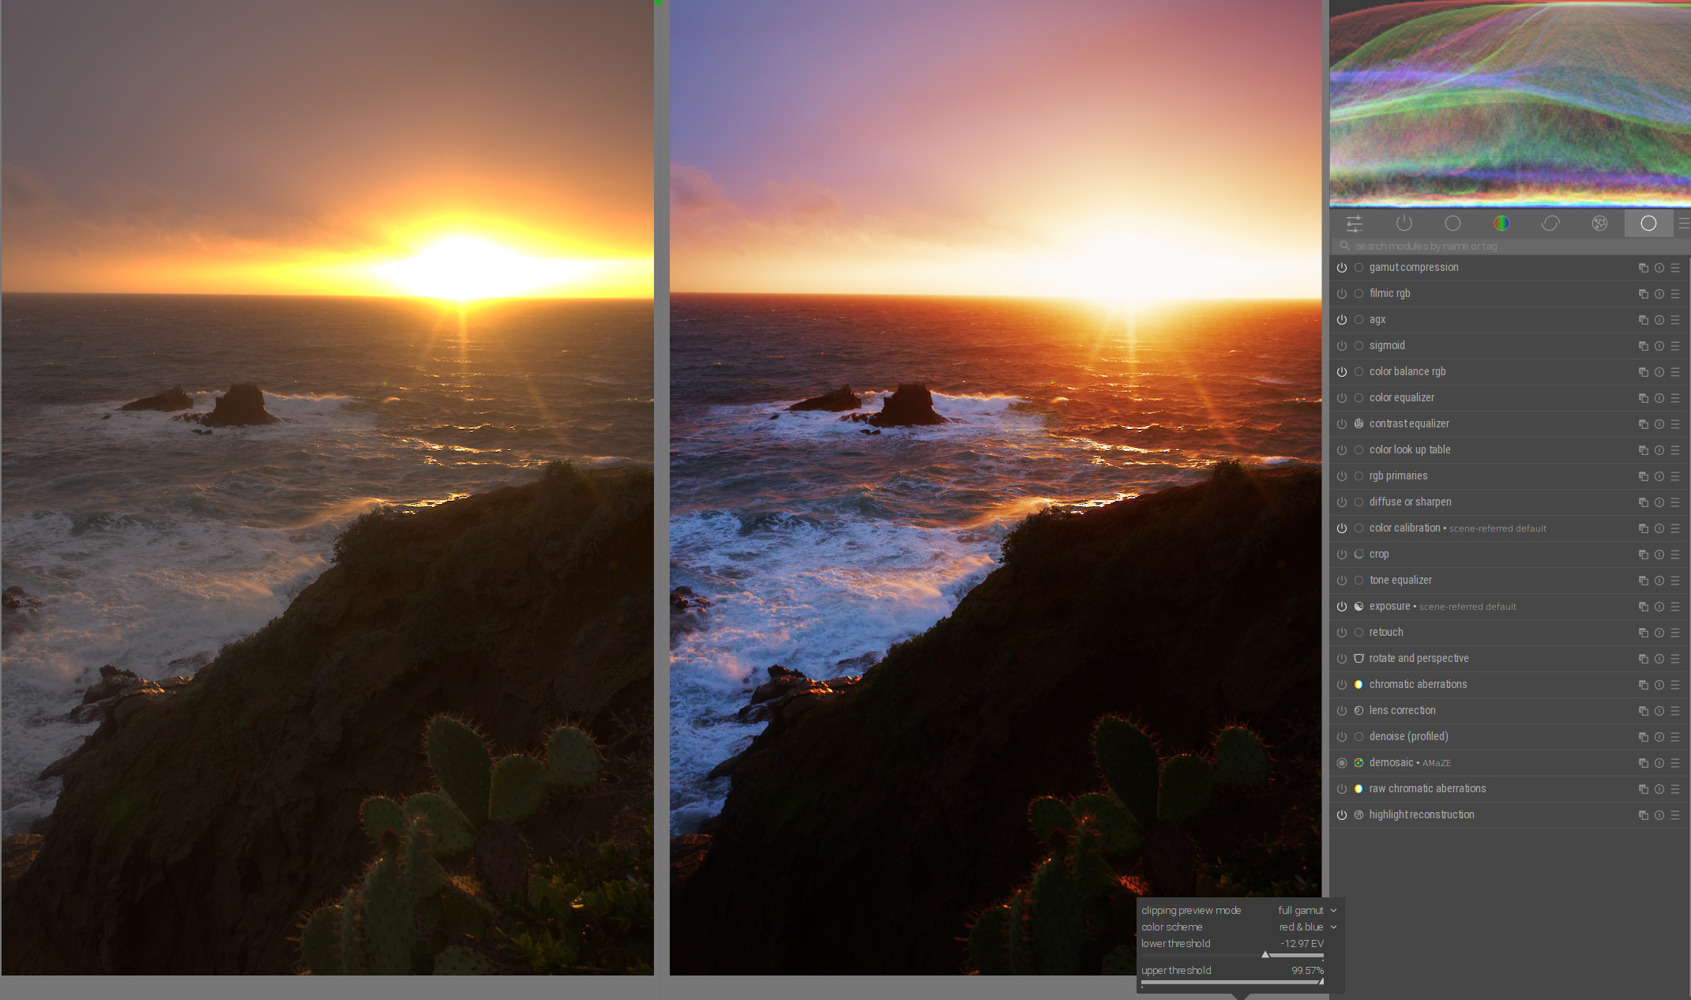
Task: Open the quick access panel tab
Action: point(1355,224)
